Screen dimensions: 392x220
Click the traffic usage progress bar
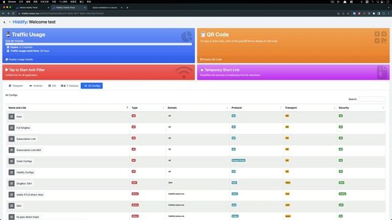(x=99, y=44)
